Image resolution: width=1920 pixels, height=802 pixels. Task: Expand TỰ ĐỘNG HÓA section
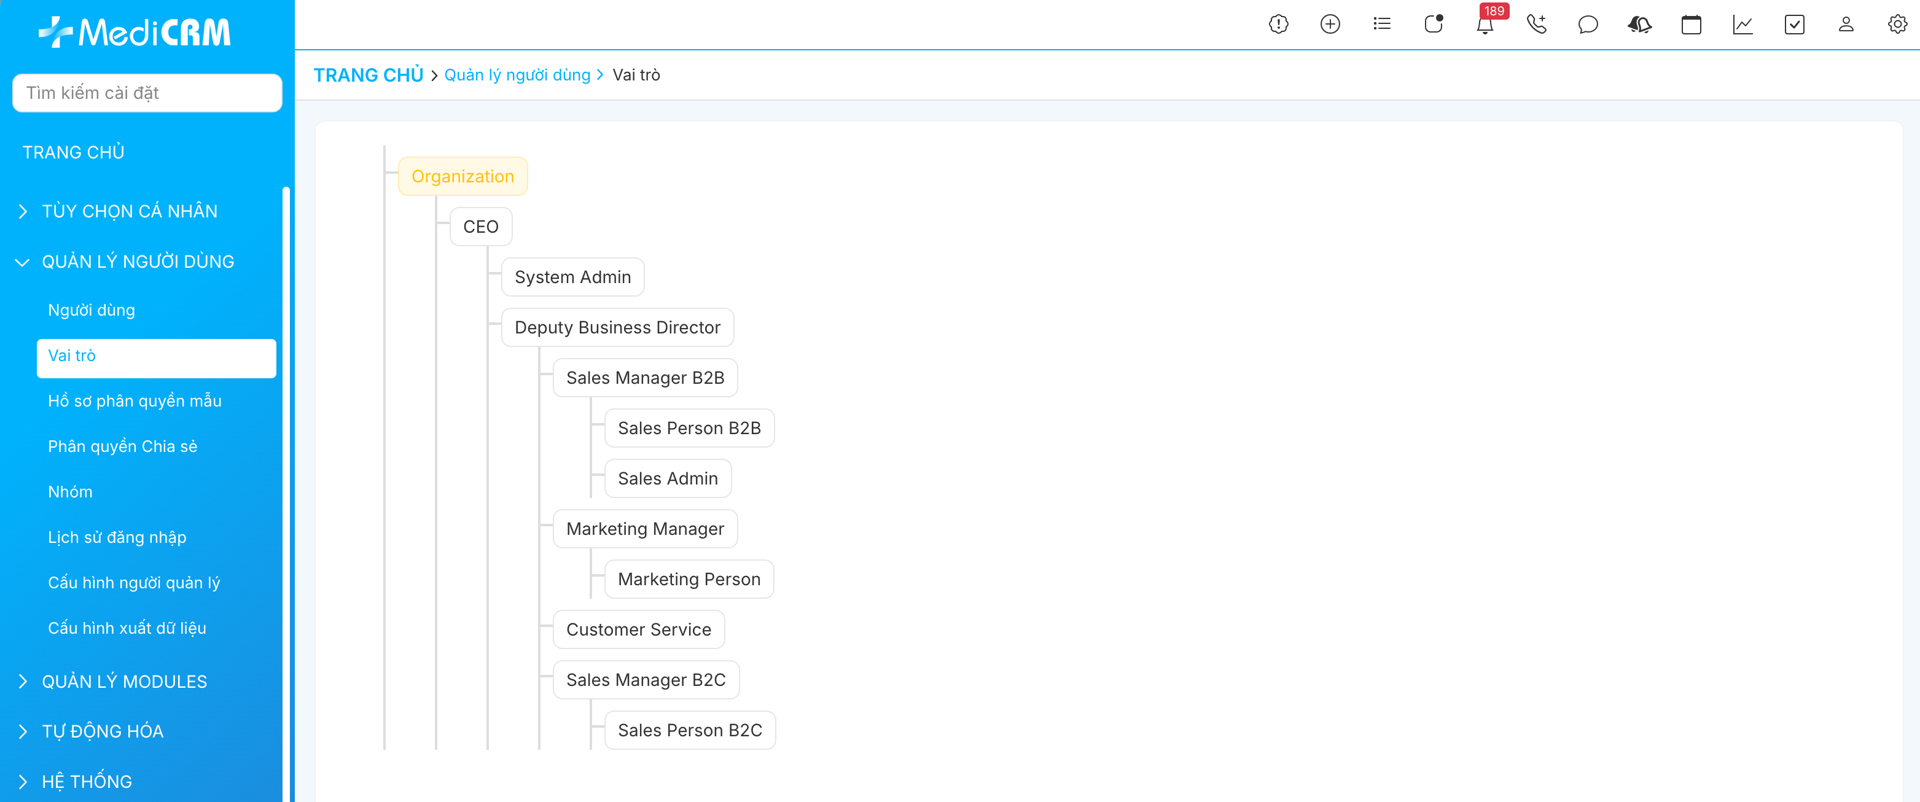(x=102, y=731)
